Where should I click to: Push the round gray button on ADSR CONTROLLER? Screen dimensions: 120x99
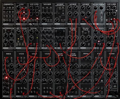[63, 13]
